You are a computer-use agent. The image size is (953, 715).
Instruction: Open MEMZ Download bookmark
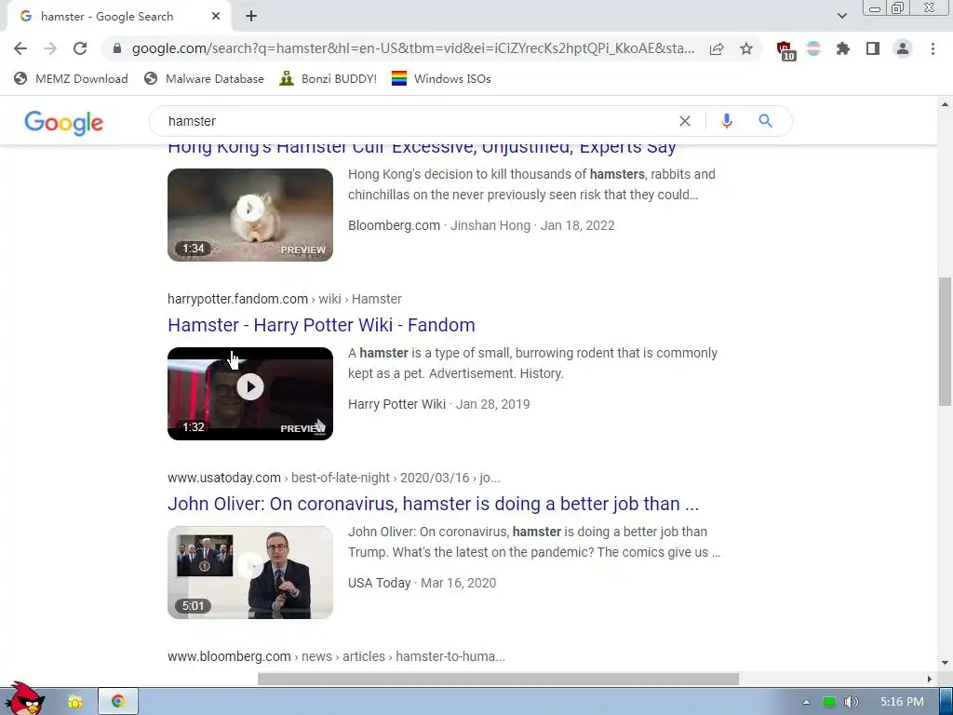(71, 78)
